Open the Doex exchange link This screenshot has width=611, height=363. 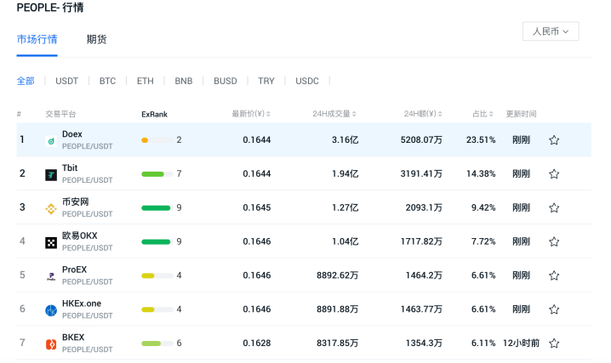tap(72, 134)
